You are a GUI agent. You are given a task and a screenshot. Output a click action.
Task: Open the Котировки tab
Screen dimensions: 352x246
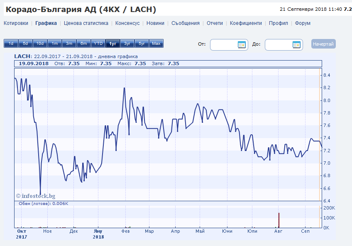pos(16,23)
